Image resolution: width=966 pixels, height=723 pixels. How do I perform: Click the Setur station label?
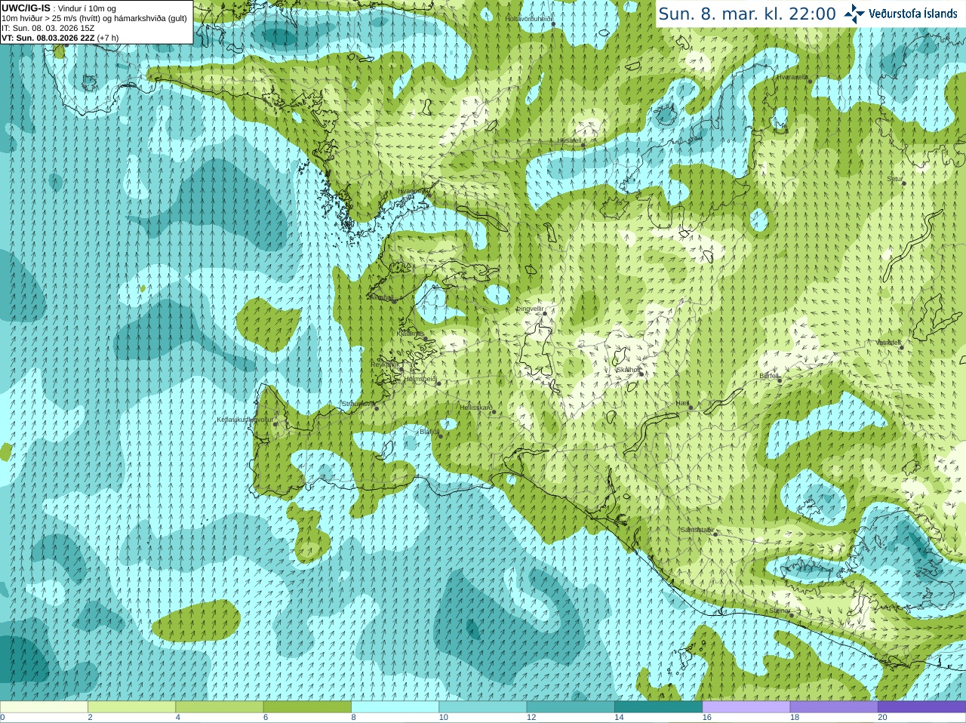coord(895,179)
